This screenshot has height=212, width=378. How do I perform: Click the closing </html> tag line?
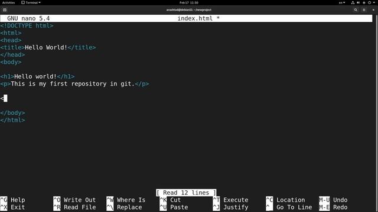point(12,120)
